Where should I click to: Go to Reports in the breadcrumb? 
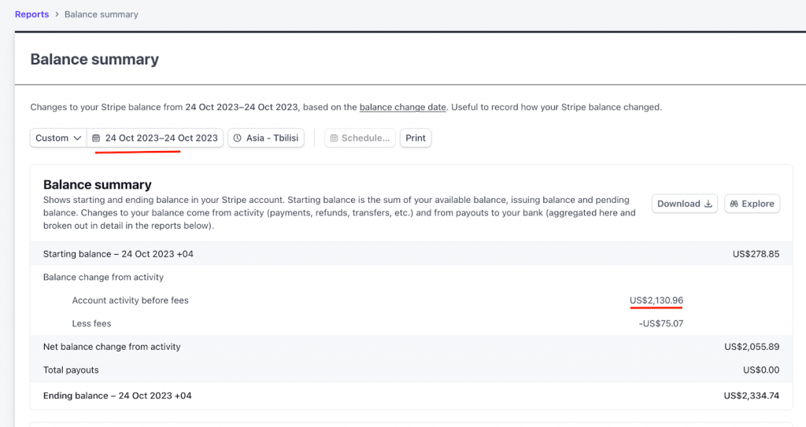31,15
